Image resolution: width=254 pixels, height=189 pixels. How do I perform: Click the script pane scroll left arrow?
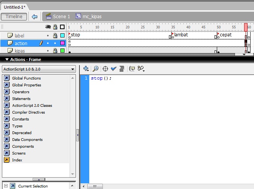[84, 186]
